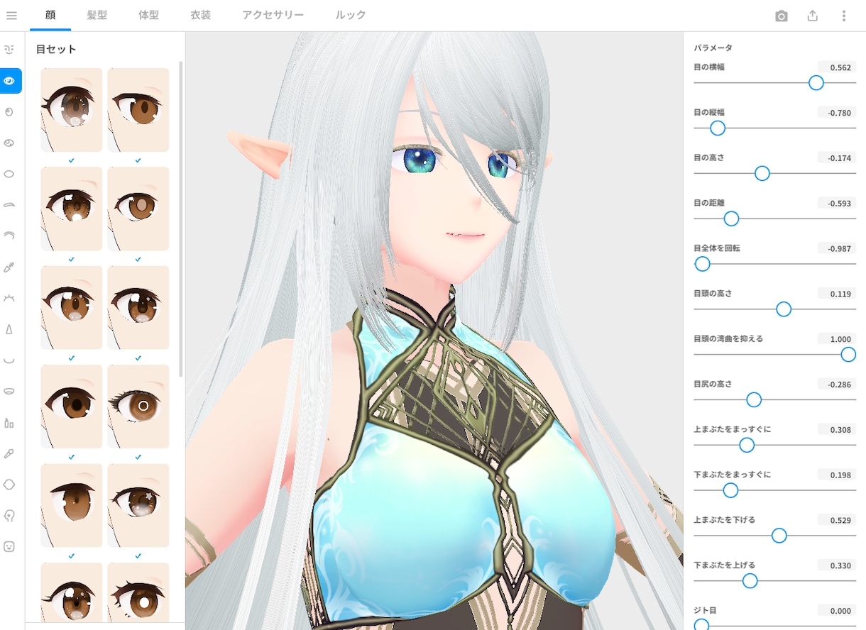Click the 目尻の高さ value field -0.286
This screenshot has width=866, height=630.
[x=836, y=385]
